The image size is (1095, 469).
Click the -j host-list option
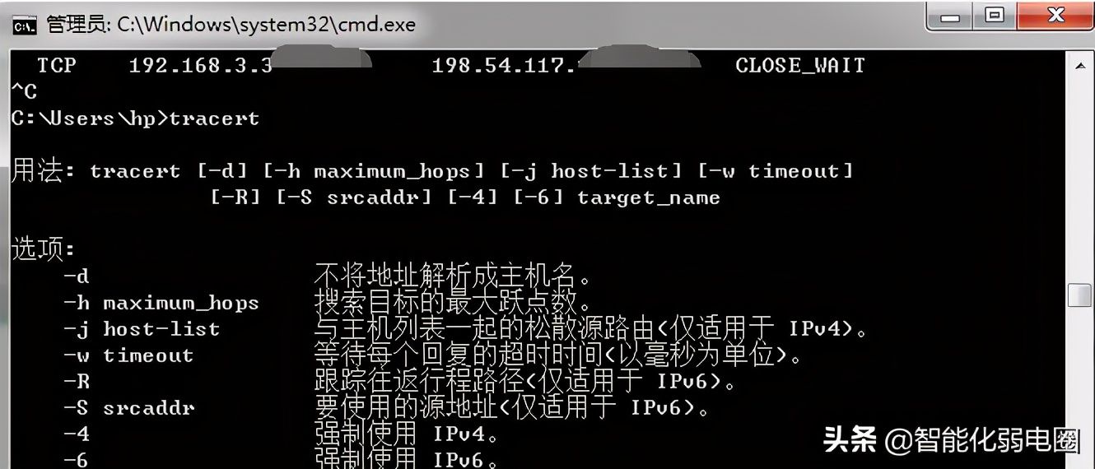coord(142,330)
